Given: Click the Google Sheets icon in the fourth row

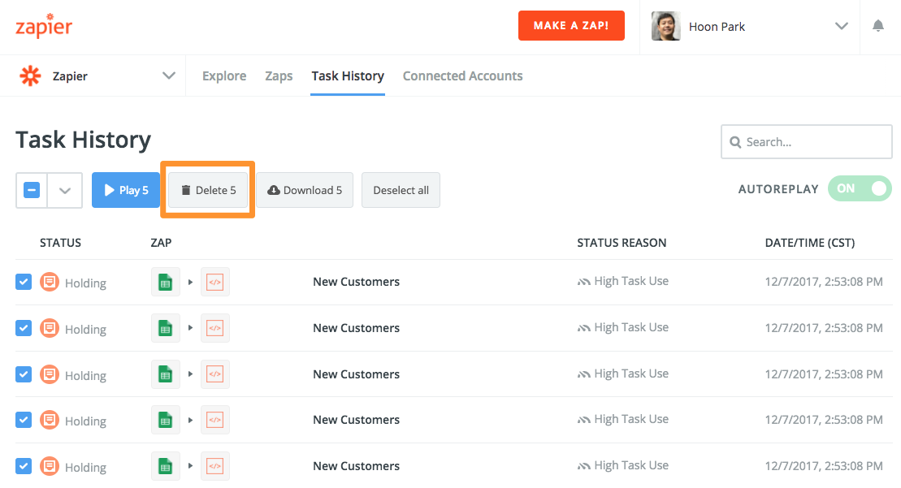Looking at the screenshot, I should pyautogui.click(x=166, y=420).
